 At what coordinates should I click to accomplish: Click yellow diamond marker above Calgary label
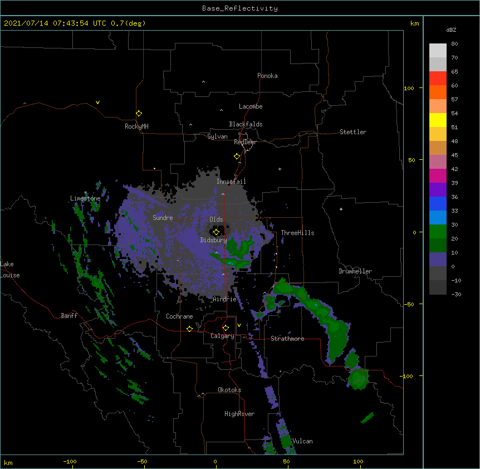[x=226, y=328]
